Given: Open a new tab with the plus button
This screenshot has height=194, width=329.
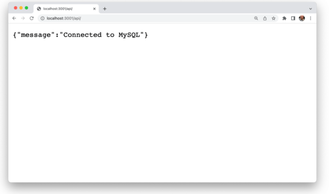Looking at the screenshot, I should click(x=105, y=8).
